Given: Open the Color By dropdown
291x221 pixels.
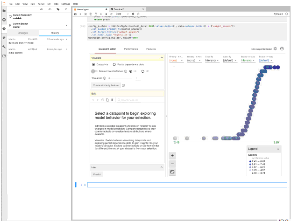Looking at the screenshot, I should (x=212, y=61).
